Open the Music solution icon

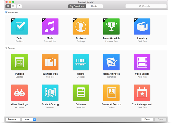point(50,27)
